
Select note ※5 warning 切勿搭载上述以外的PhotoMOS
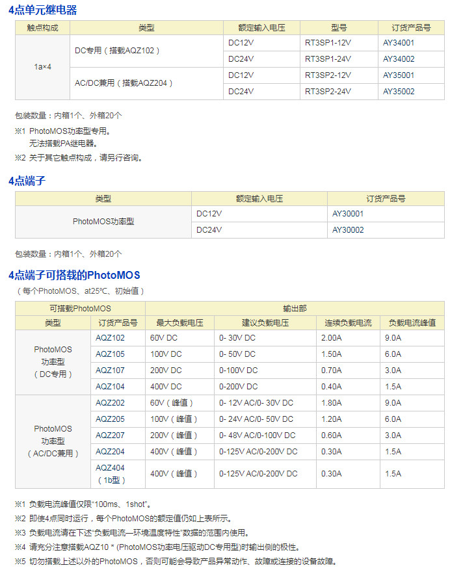click(x=176, y=562)
